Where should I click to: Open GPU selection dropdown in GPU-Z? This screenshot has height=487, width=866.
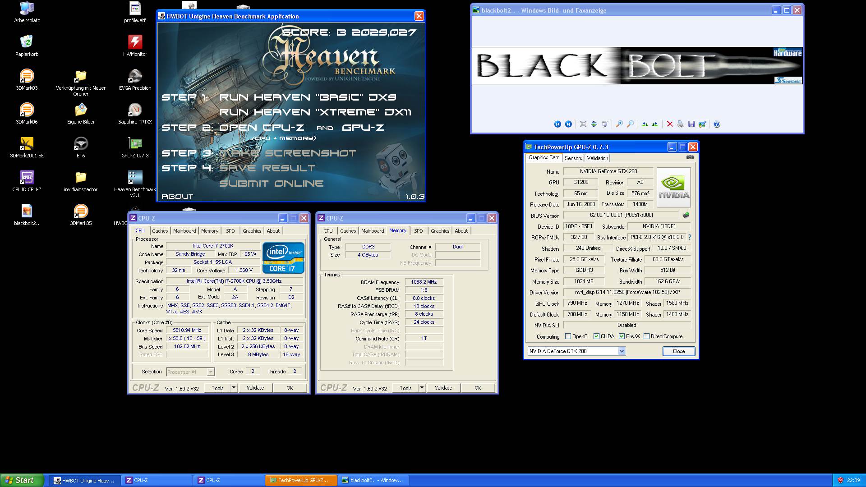pos(622,351)
